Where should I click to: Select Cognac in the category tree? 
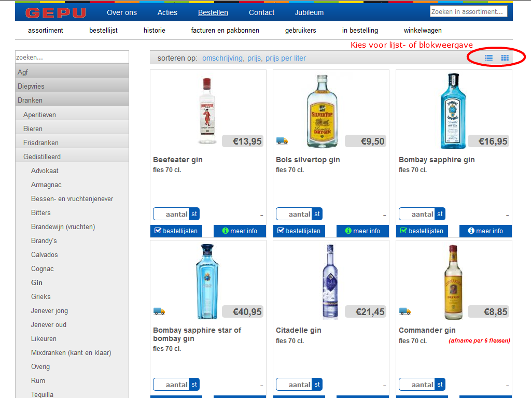click(43, 269)
